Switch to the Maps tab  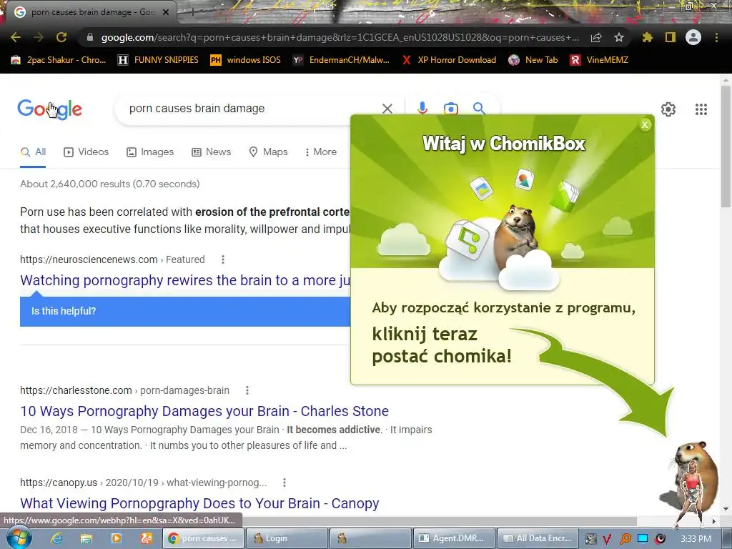click(x=268, y=152)
